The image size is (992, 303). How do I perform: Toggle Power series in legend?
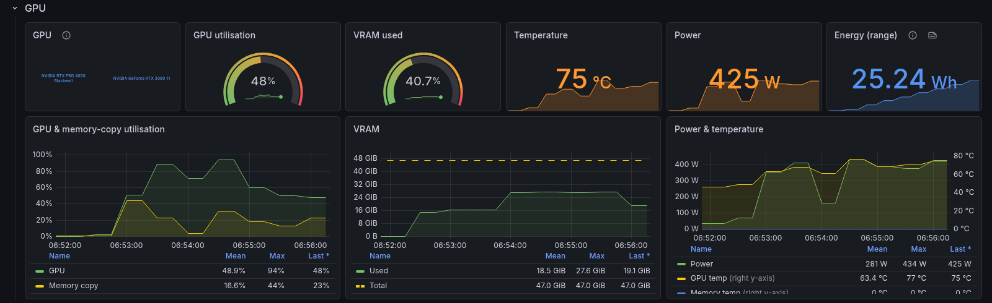(x=702, y=264)
